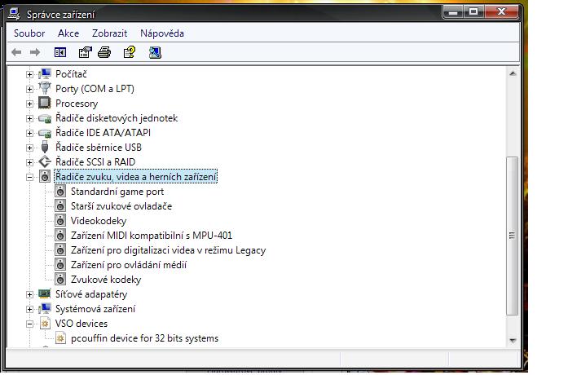
Task: Click the Porty (COM a LPT) icon
Action: point(45,88)
